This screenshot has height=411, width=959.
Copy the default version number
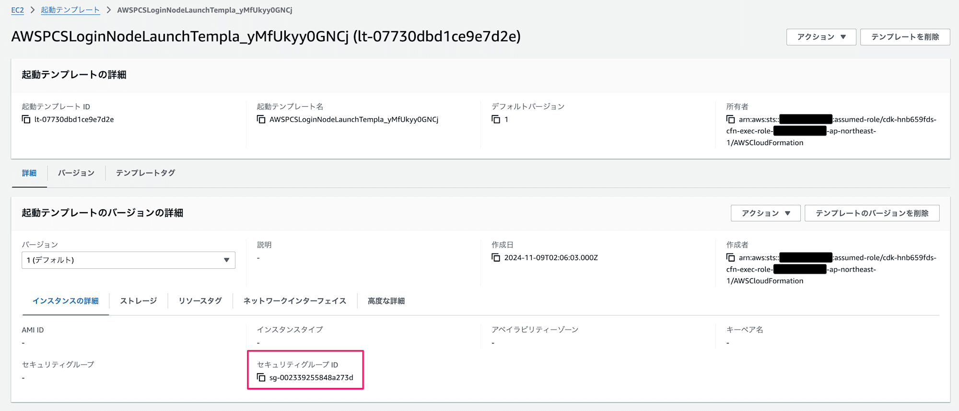496,119
